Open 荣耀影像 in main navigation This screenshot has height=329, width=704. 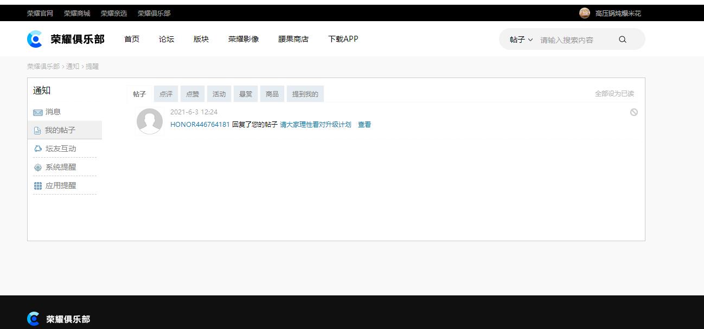[x=244, y=39]
